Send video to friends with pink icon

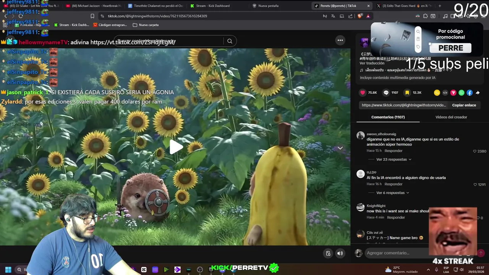coord(453,92)
